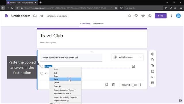Screen dimensions: 184x104
Task: Add image to Option 1
Action: [133, 66]
